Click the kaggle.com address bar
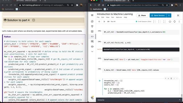This screenshot has width=183, height=103. 135,5
